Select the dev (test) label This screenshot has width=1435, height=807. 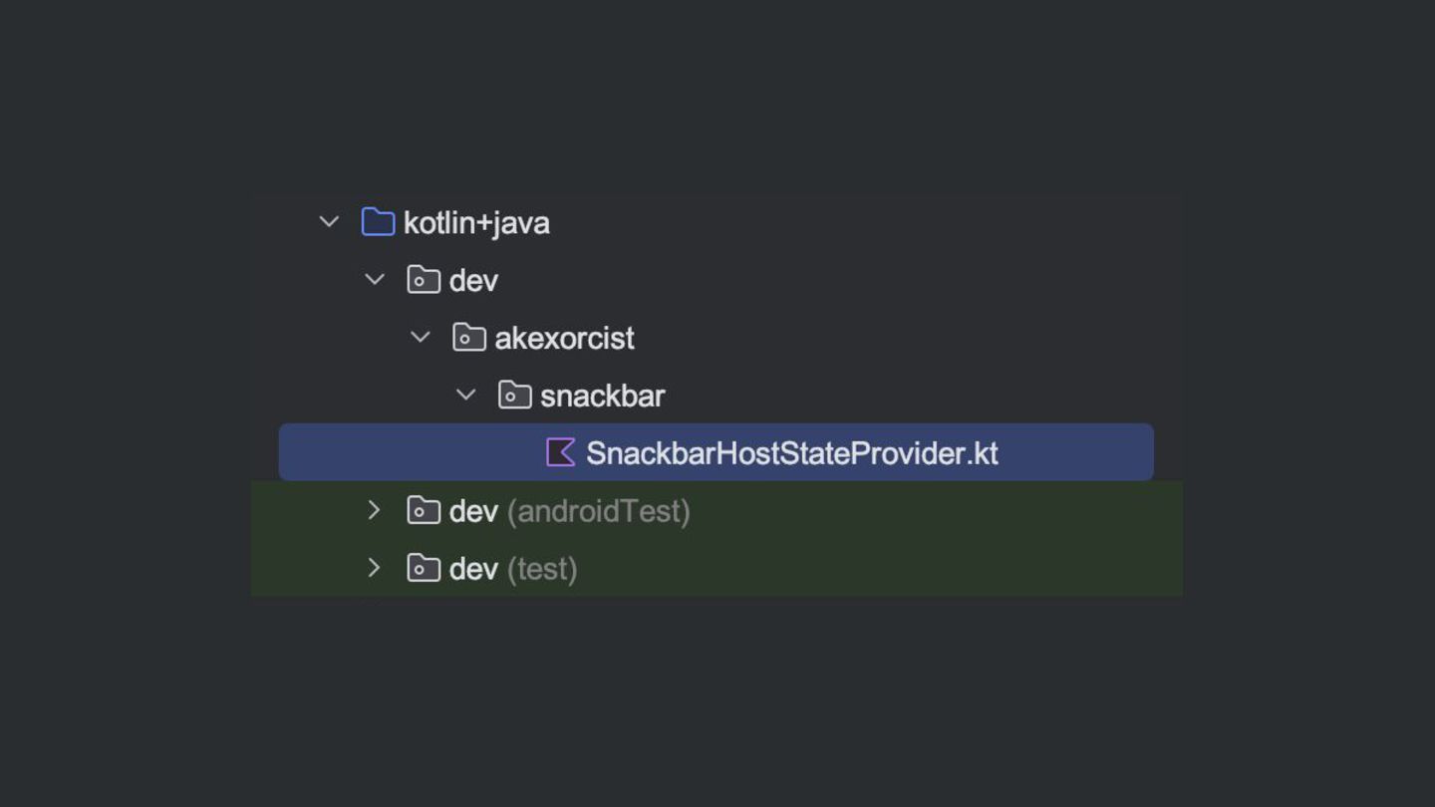point(513,570)
